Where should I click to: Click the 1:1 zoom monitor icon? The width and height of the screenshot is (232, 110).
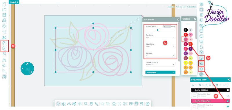[201, 31]
